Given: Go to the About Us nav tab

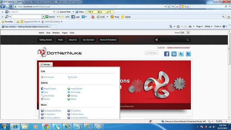Looking at the screenshot, I should [73, 40].
